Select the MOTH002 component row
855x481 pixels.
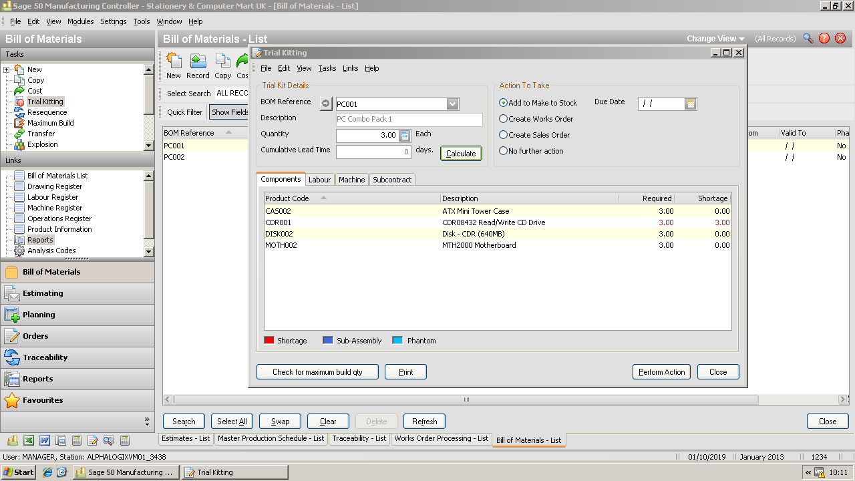pos(498,245)
